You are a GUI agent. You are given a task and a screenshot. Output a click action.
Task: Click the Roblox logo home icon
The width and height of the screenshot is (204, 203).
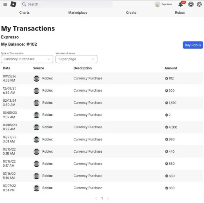[13, 4]
